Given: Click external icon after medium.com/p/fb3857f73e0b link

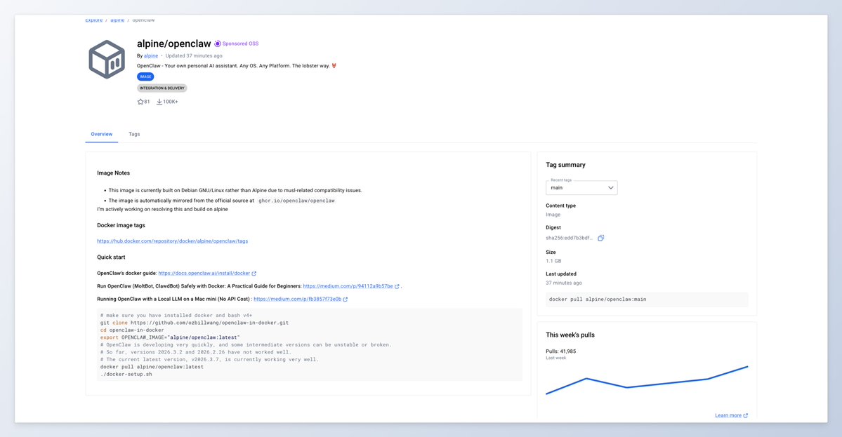Looking at the screenshot, I should point(346,300).
